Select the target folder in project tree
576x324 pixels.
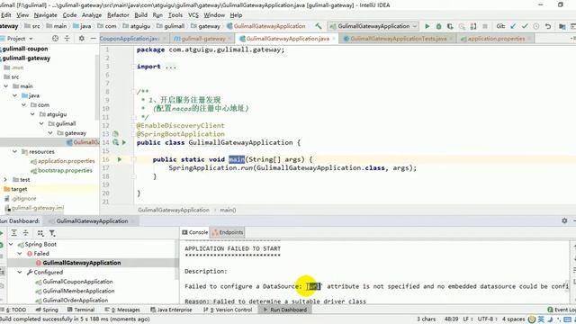pos(19,189)
